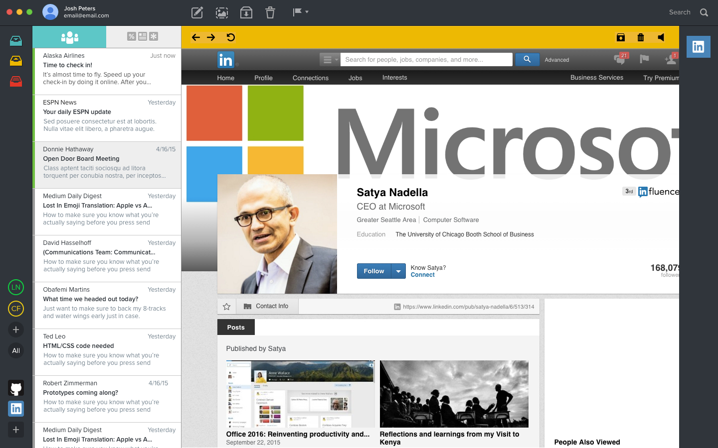This screenshot has height=448, width=718.
Task: Open the ESPN News email
Action: [107, 118]
